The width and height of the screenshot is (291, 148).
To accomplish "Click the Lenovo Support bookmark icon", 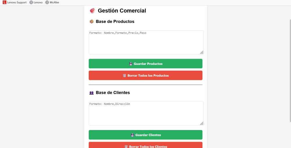I will tap(4, 2).
